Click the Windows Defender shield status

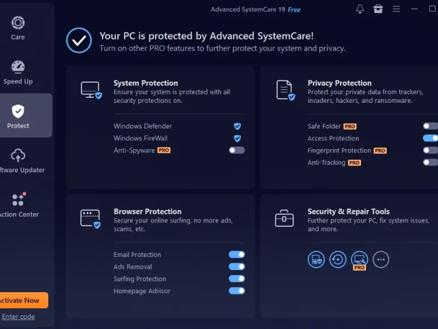point(237,126)
